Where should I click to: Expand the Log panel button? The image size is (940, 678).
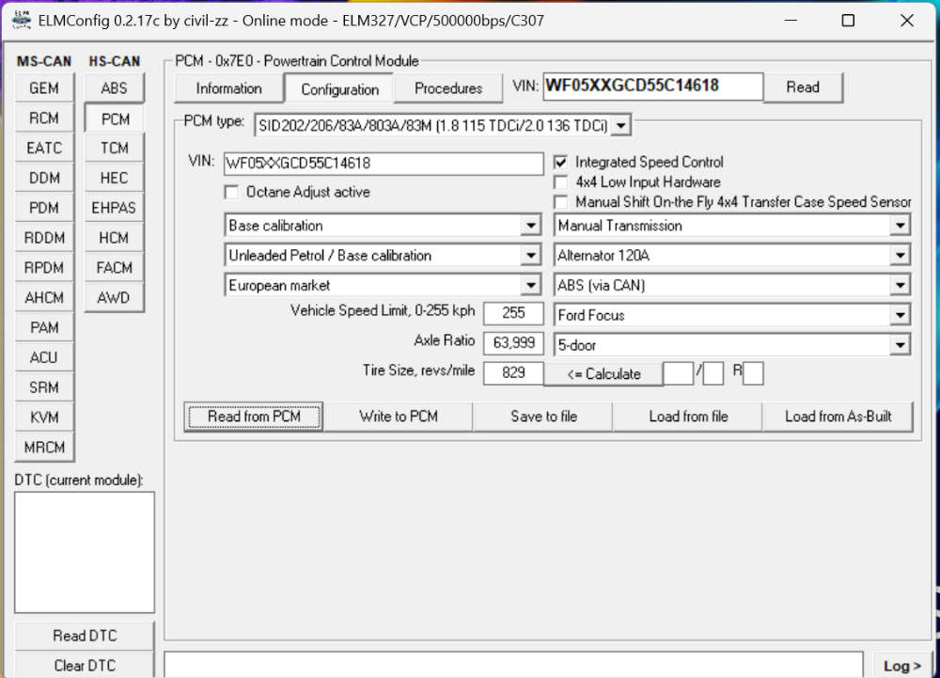[x=901, y=665]
